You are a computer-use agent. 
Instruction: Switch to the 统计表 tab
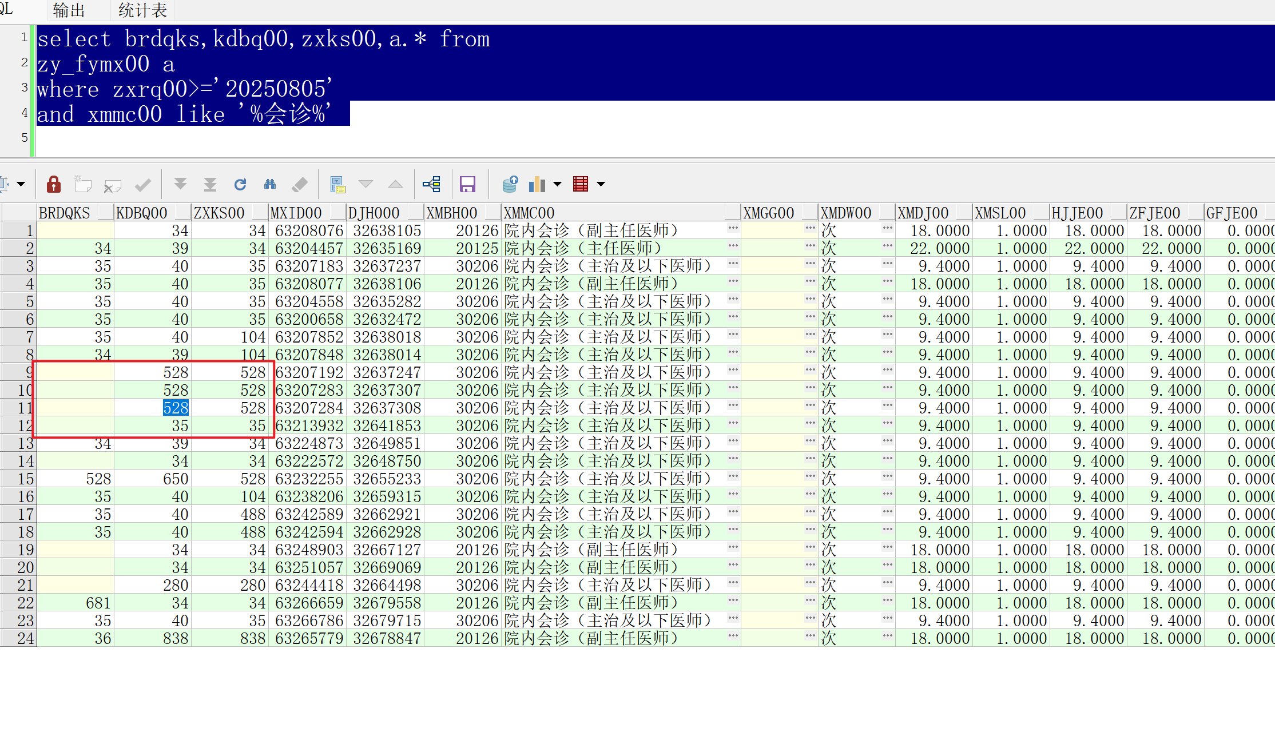pos(142,10)
